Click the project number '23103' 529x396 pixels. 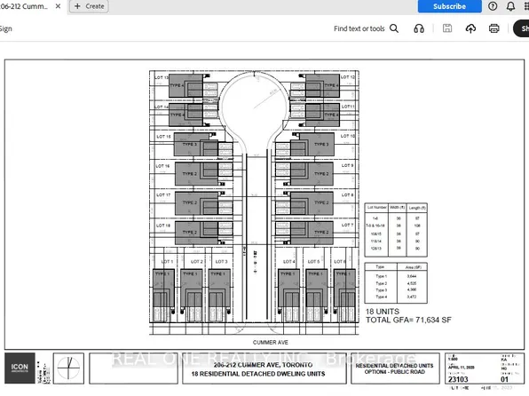pos(458,379)
